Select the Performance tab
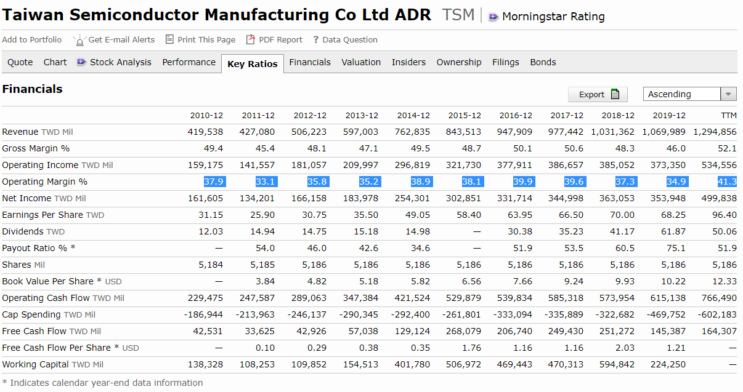 [189, 62]
